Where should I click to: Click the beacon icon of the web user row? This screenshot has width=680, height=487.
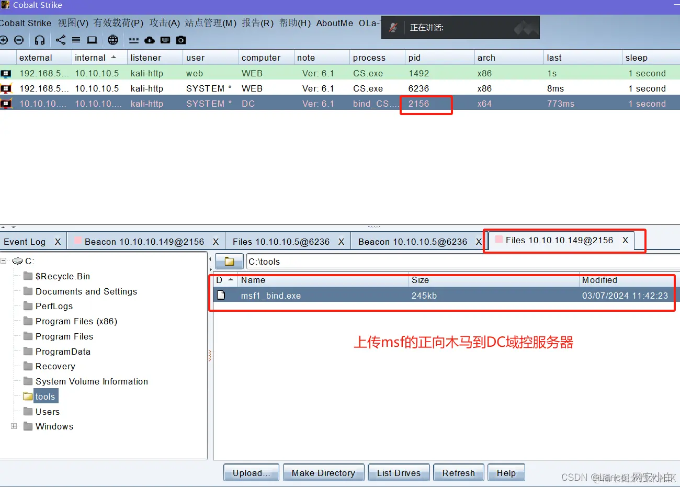(x=6, y=74)
